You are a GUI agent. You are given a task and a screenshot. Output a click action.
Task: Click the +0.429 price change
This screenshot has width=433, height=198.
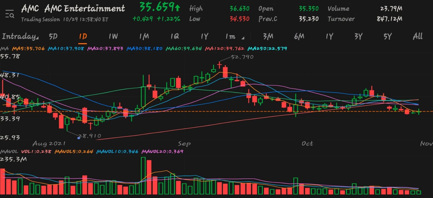point(142,19)
